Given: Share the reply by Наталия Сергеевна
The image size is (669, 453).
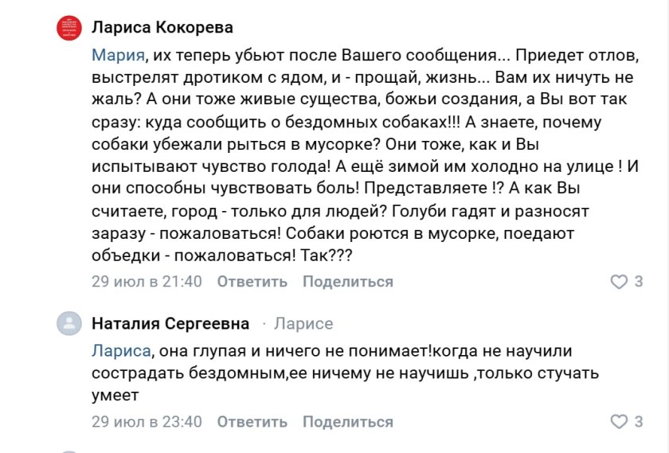Looking at the screenshot, I should click(x=348, y=421).
